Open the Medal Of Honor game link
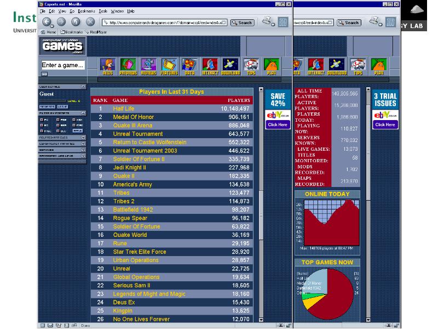Viewport: 438px width, 329px height. (134, 117)
